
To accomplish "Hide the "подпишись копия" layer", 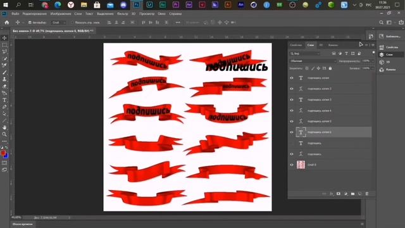I will (292, 78).
